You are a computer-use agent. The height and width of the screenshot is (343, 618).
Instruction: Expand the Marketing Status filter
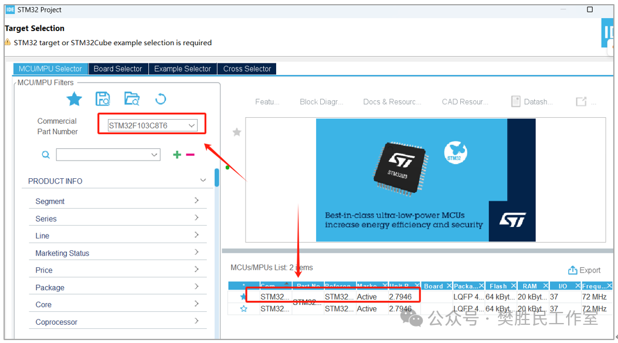pyautogui.click(x=196, y=252)
